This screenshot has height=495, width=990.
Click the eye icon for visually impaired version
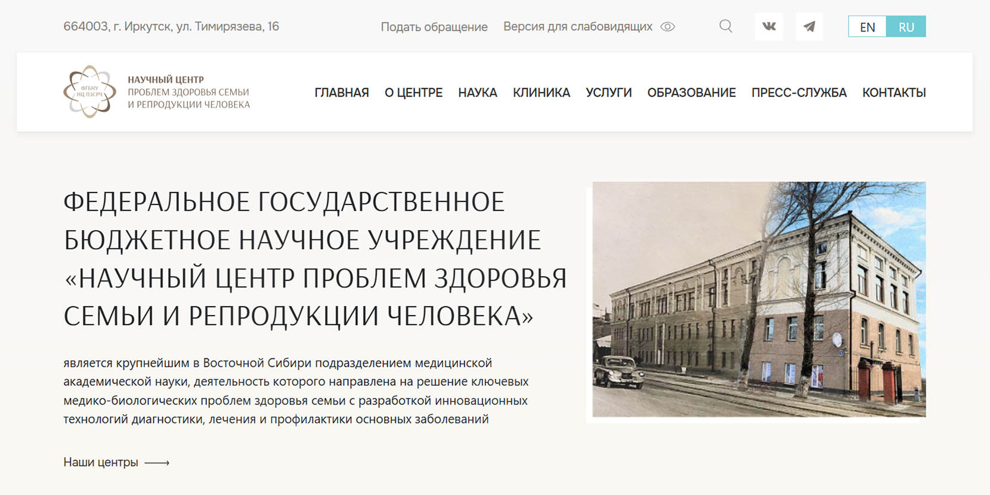(668, 27)
